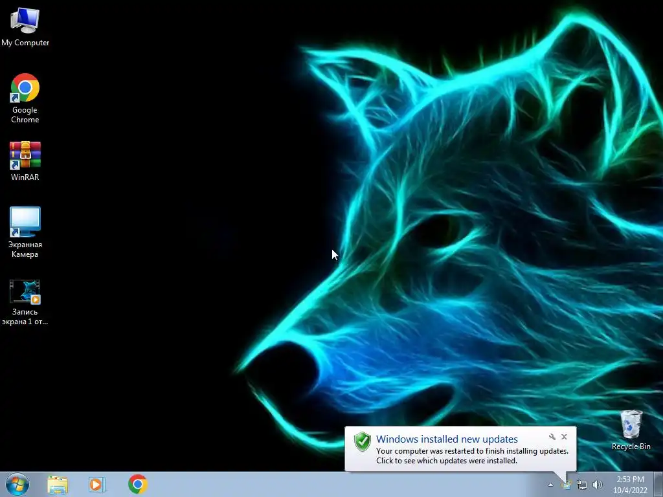Select the WinRAR desktop shortcut
The image size is (663, 497).
tap(25, 161)
